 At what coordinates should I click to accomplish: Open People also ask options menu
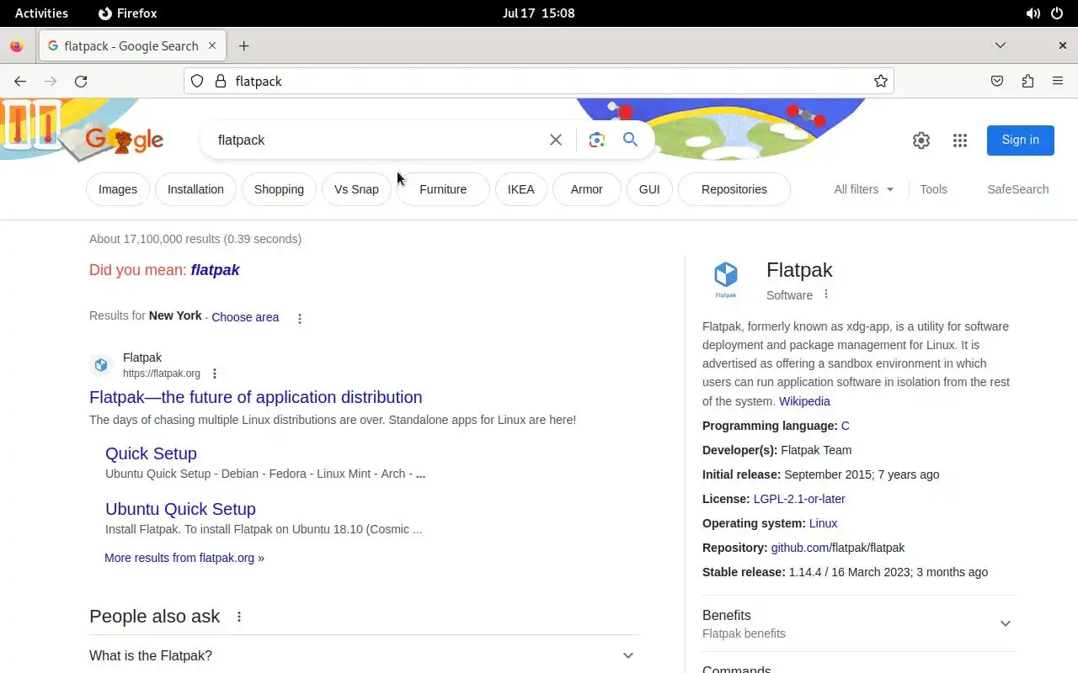point(239,617)
